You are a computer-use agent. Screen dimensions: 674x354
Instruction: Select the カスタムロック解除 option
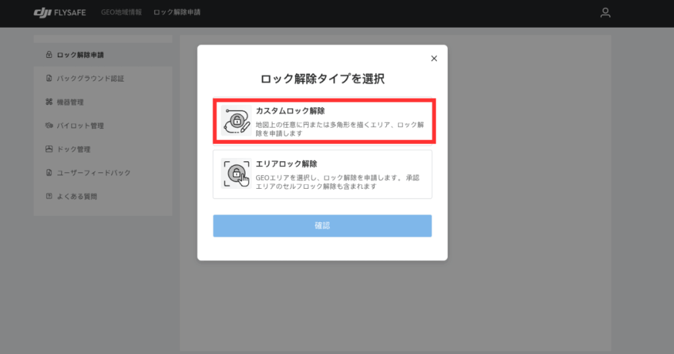point(323,121)
